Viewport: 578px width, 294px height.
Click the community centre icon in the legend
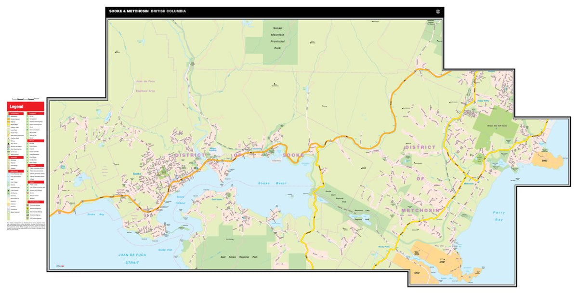click(x=28, y=130)
